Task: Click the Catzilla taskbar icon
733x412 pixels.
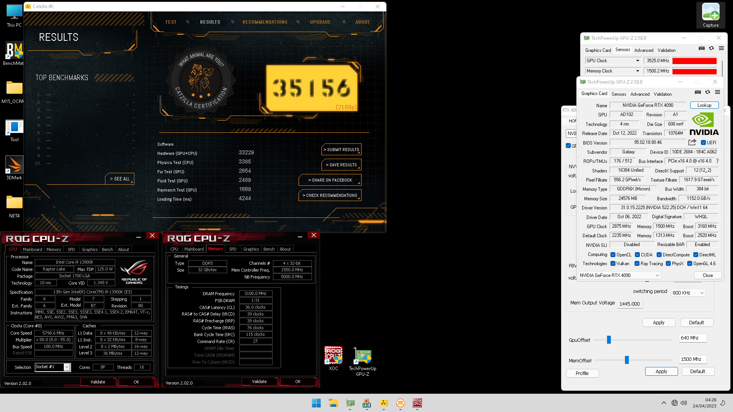Action: (x=383, y=403)
